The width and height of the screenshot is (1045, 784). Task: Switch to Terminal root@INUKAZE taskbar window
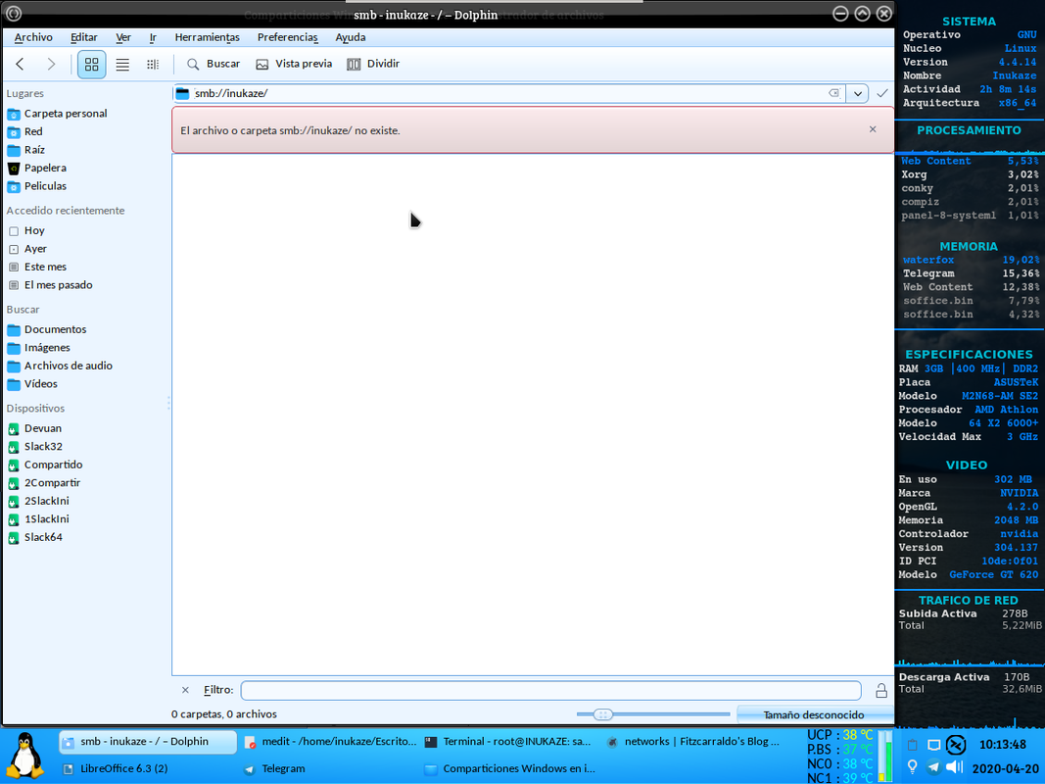(x=509, y=741)
